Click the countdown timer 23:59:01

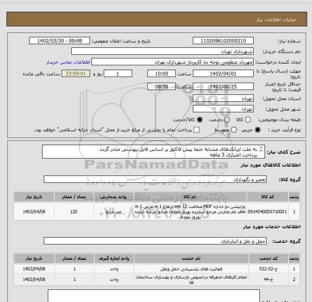click(76, 74)
